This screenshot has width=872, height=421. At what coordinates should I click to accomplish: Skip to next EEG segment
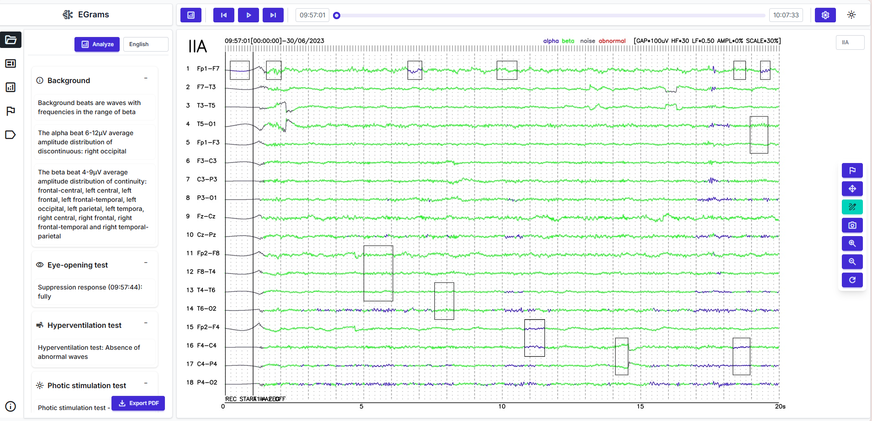point(273,15)
